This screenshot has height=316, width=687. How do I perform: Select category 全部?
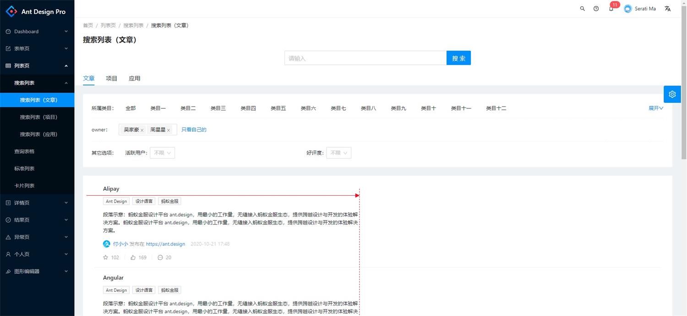coord(131,108)
